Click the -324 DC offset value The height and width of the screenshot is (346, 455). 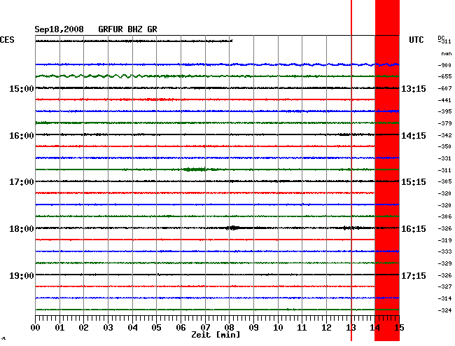pyautogui.click(x=444, y=310)
